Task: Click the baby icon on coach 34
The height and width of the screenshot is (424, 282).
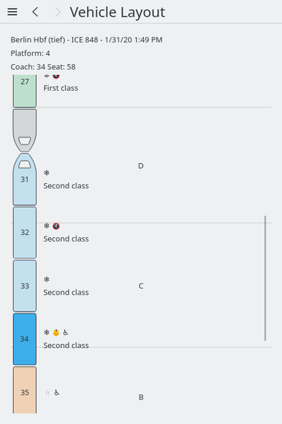Action: coord(56,332)
